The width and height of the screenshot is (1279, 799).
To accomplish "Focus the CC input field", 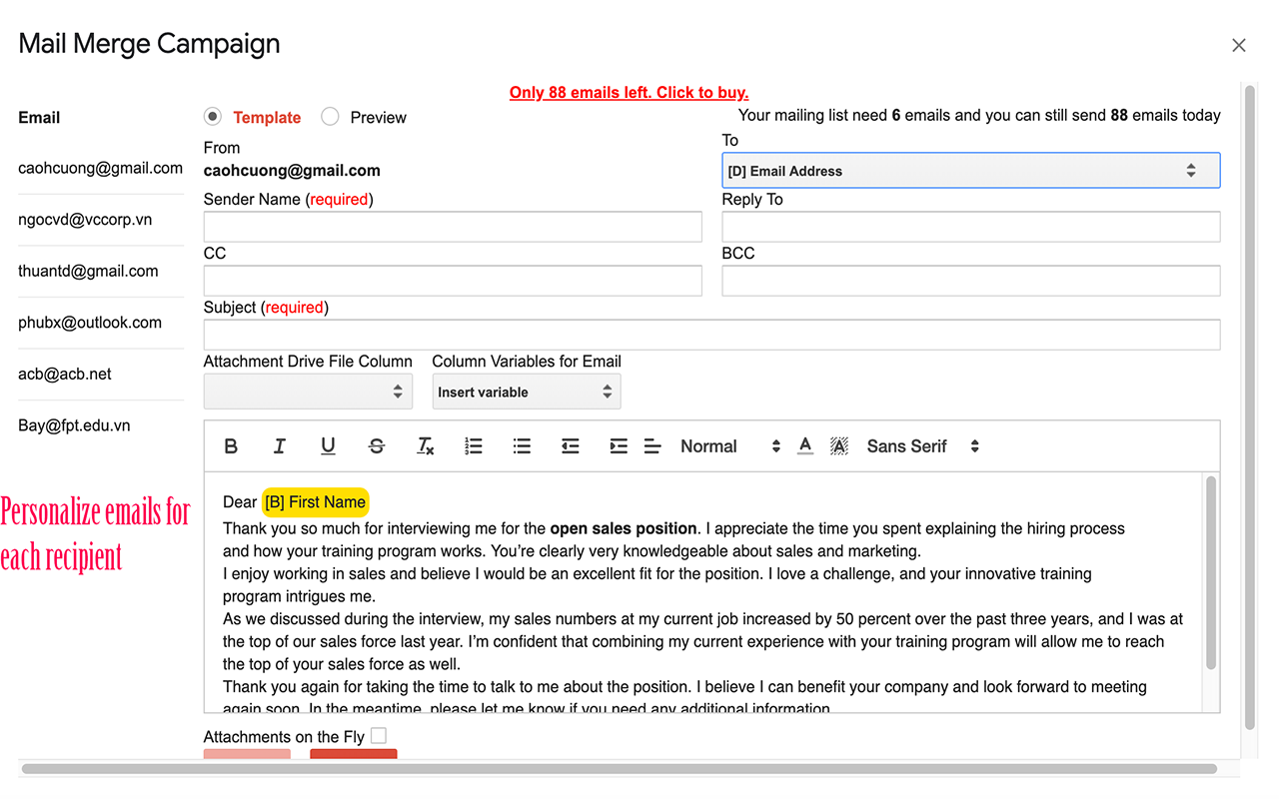I will coord(453,281).
